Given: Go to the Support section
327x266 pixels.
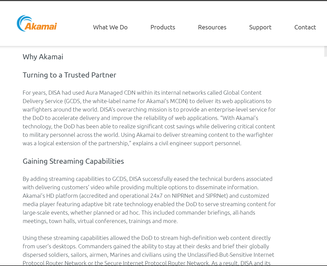Looking at the screenshot, I should (260, 27).
